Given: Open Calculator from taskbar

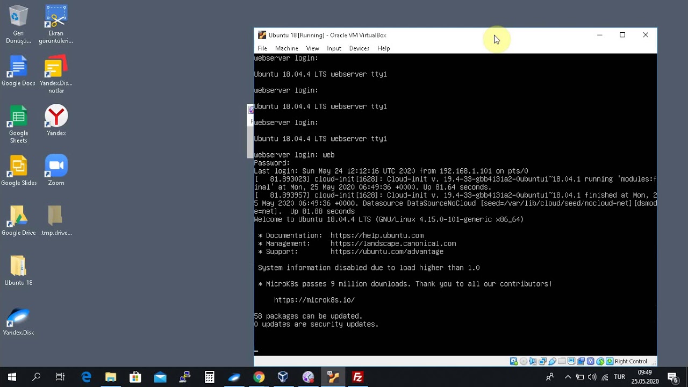Looking at the screenshot, I should pos(210,377).
